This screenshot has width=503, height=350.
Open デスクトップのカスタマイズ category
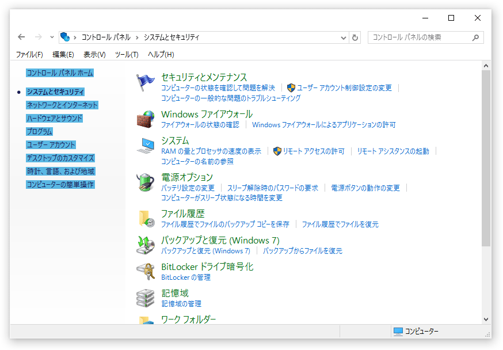click(x=60, y=158)
